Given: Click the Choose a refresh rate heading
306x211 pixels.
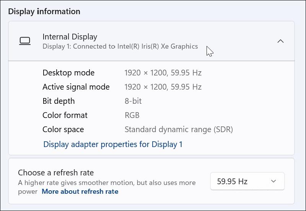Looking at the screenshot, I should tap(56, 173).
